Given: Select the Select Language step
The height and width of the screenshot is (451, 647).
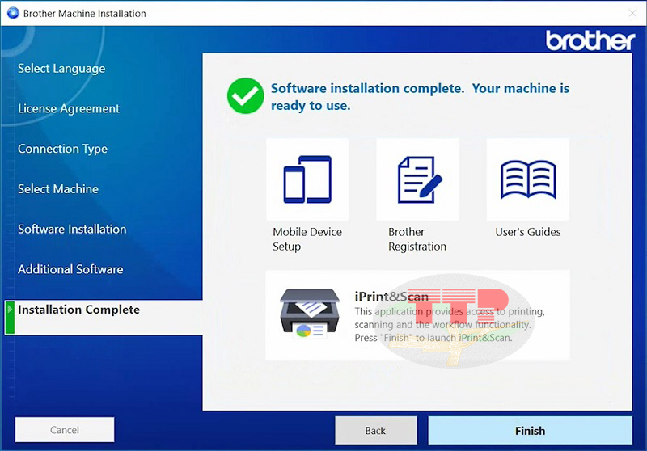Looking at the screenshot, I should tap(61, 69).
